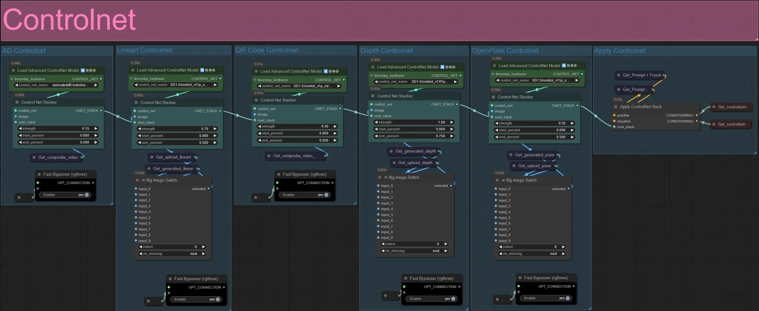Collapse the Big Image Switch node in Depth Controlnet

(x=380, y=178)
